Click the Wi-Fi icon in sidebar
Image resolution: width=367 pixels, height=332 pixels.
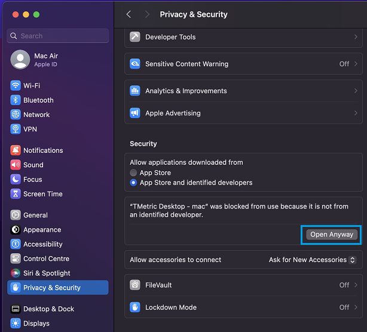(16, 85)
